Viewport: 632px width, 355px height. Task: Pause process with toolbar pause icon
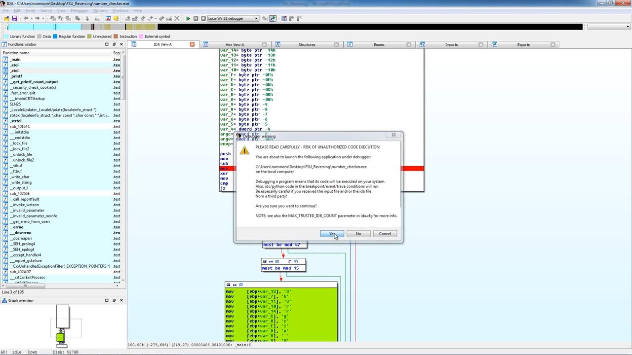[196, 18]
